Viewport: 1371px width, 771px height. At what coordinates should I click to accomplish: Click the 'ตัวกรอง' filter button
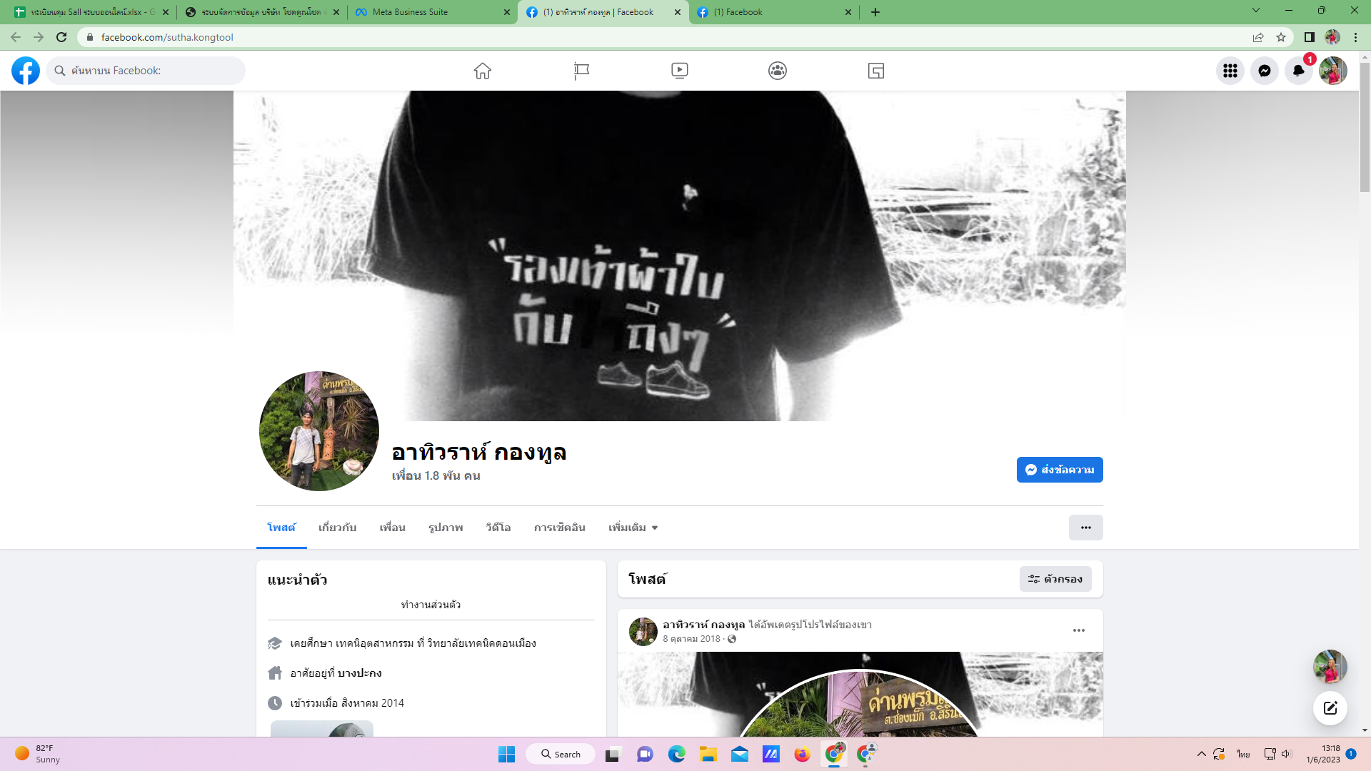(x=1055, y=579)
